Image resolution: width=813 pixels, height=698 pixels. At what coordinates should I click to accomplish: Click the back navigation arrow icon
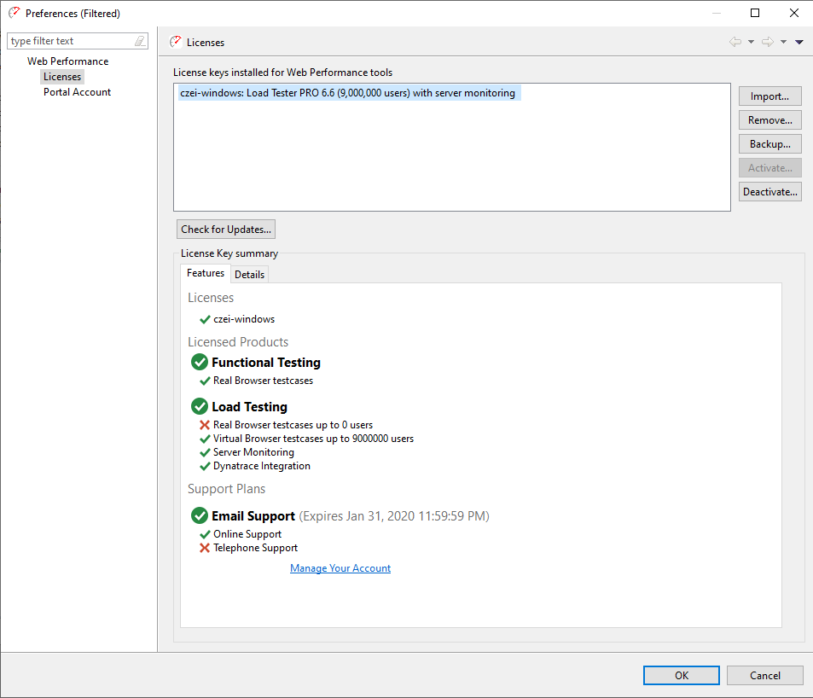point(735,42)
